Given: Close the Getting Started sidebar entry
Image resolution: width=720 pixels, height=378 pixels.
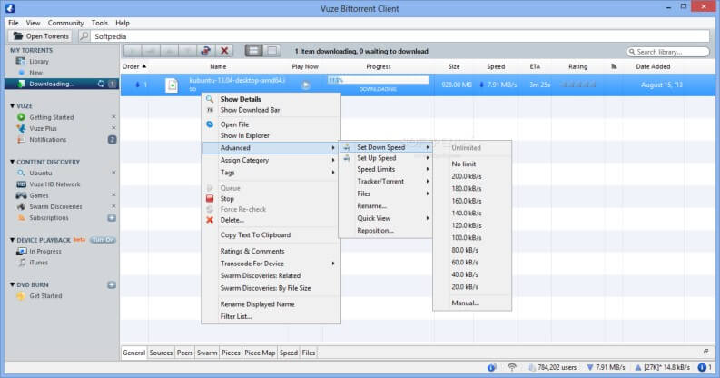Looking at the screenshot, I should (113, 117).
